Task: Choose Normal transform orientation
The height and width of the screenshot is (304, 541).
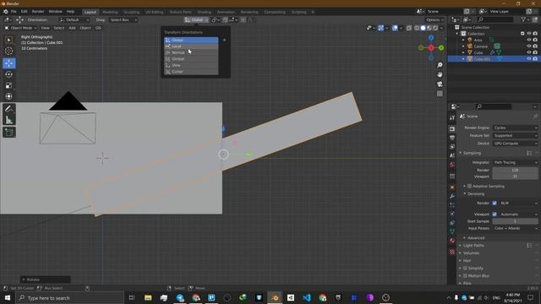Action: click(x=191, y=52)
